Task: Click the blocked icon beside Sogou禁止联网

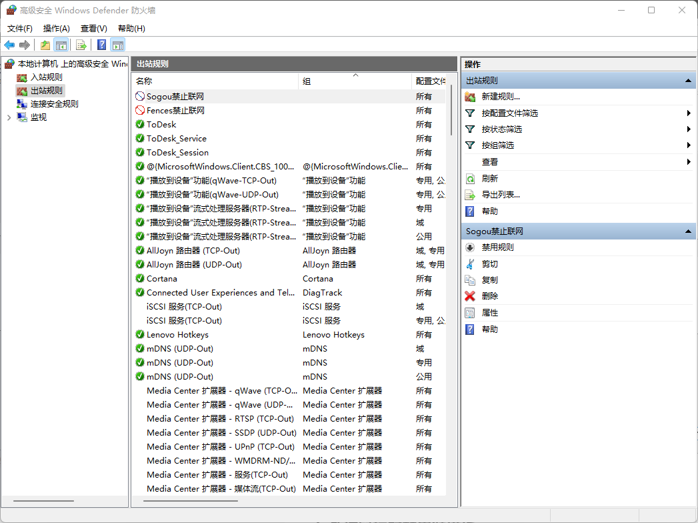Action: click(140, 96)
